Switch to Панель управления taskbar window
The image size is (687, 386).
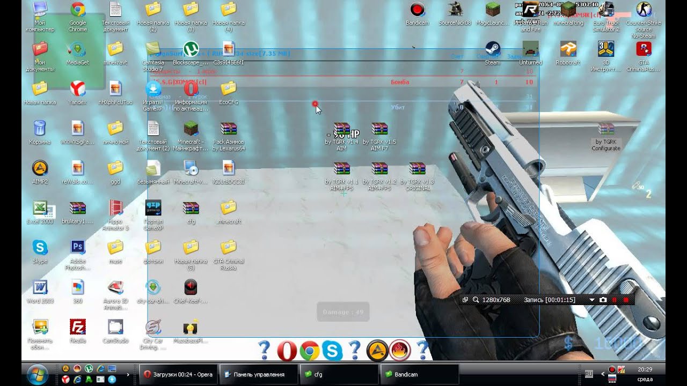259,374
